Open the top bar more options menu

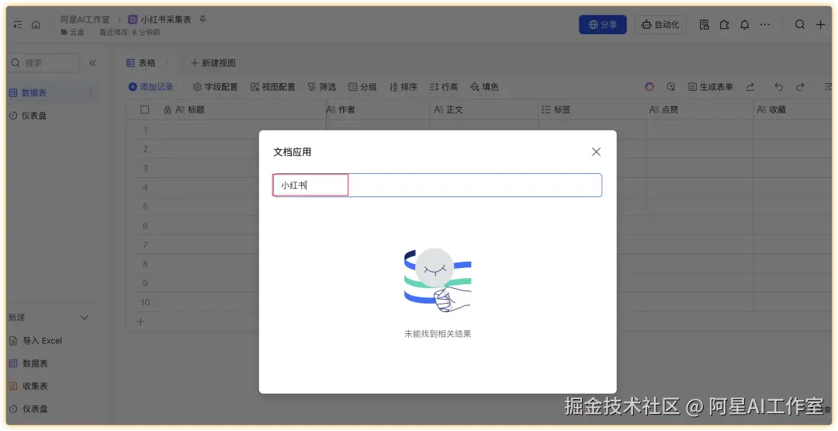point(765,25)
